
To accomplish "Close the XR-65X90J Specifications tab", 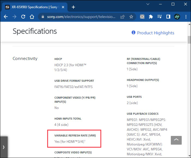I will [x=63, y=7].
